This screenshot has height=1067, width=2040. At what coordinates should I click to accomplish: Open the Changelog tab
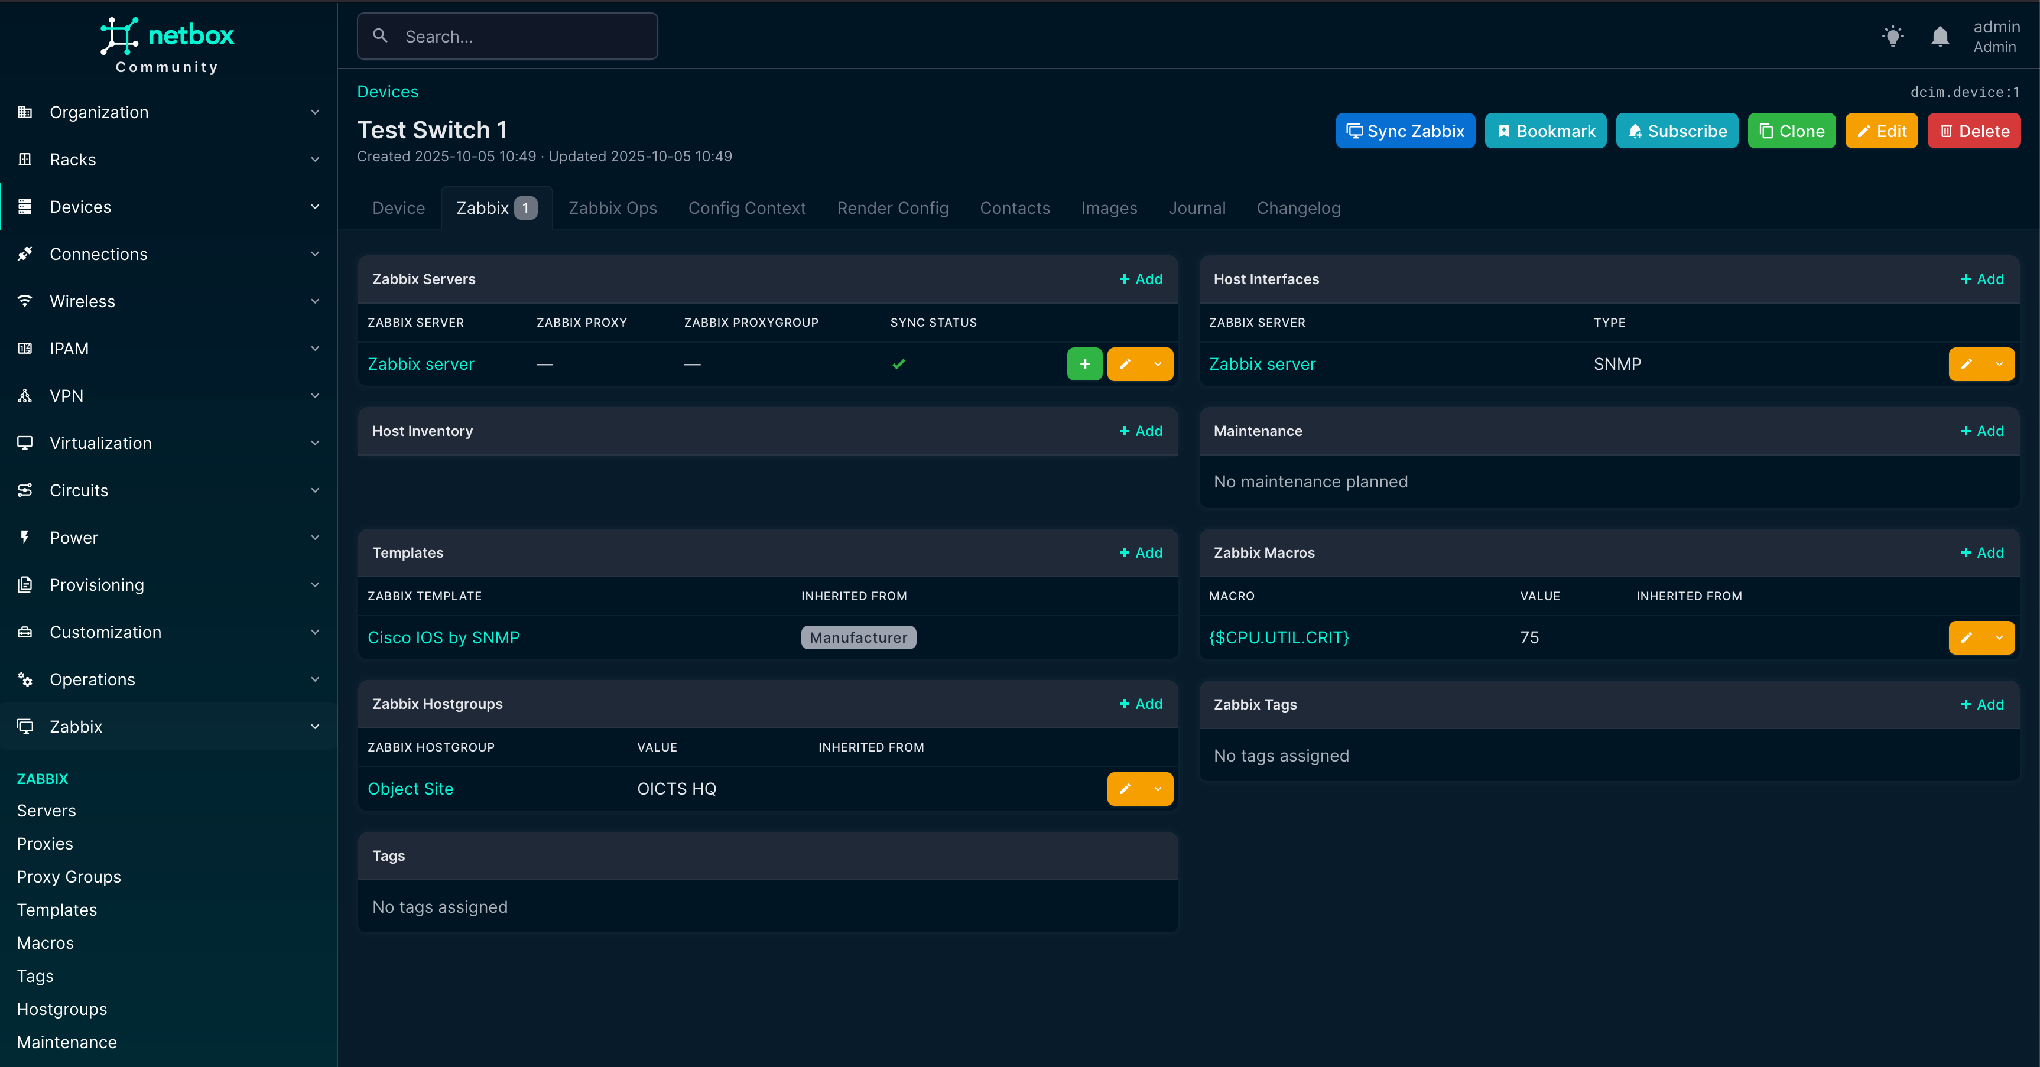click(x=1298, y=208)
